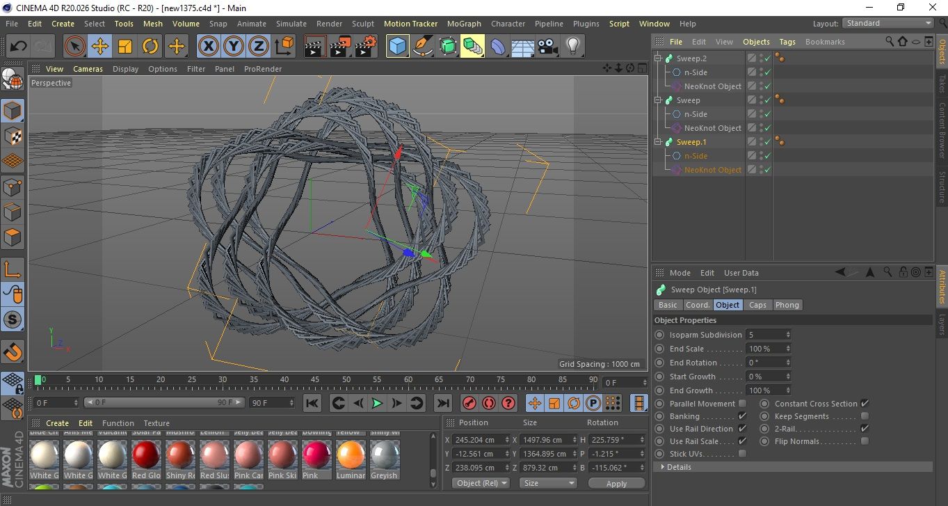Open the MoGraph menu
948x506 pixels.
[x=464, y=24]
